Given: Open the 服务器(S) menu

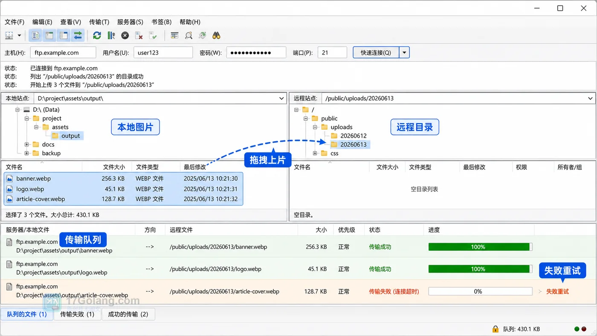Looking at the screenshot, I should point(130,22).
